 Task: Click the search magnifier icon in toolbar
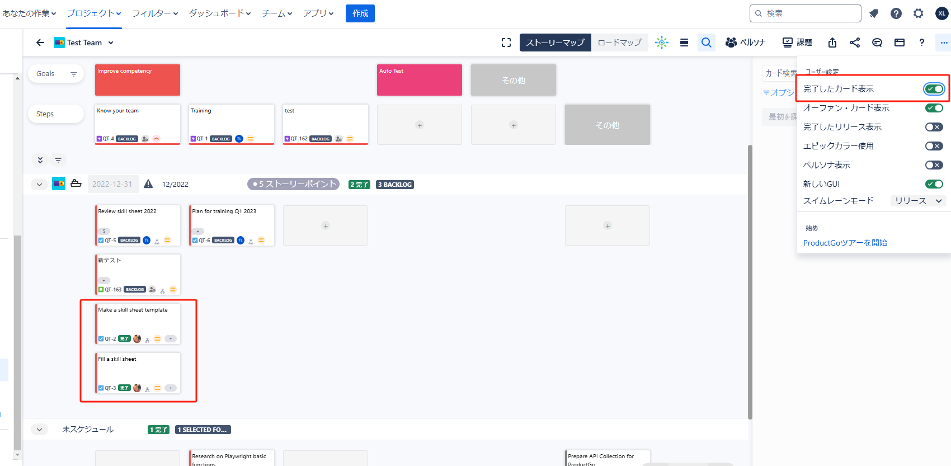(x=706, y=43)
